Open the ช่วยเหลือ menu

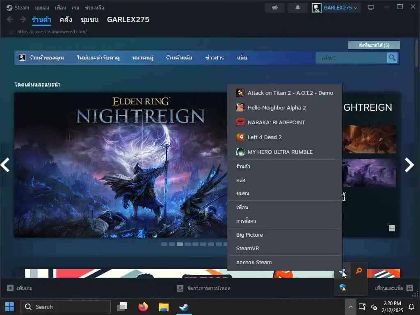(95, 8)
